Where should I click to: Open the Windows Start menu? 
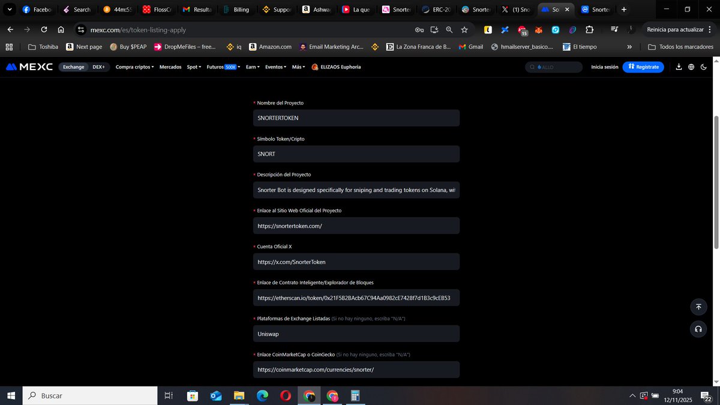[x=11, y=395]
